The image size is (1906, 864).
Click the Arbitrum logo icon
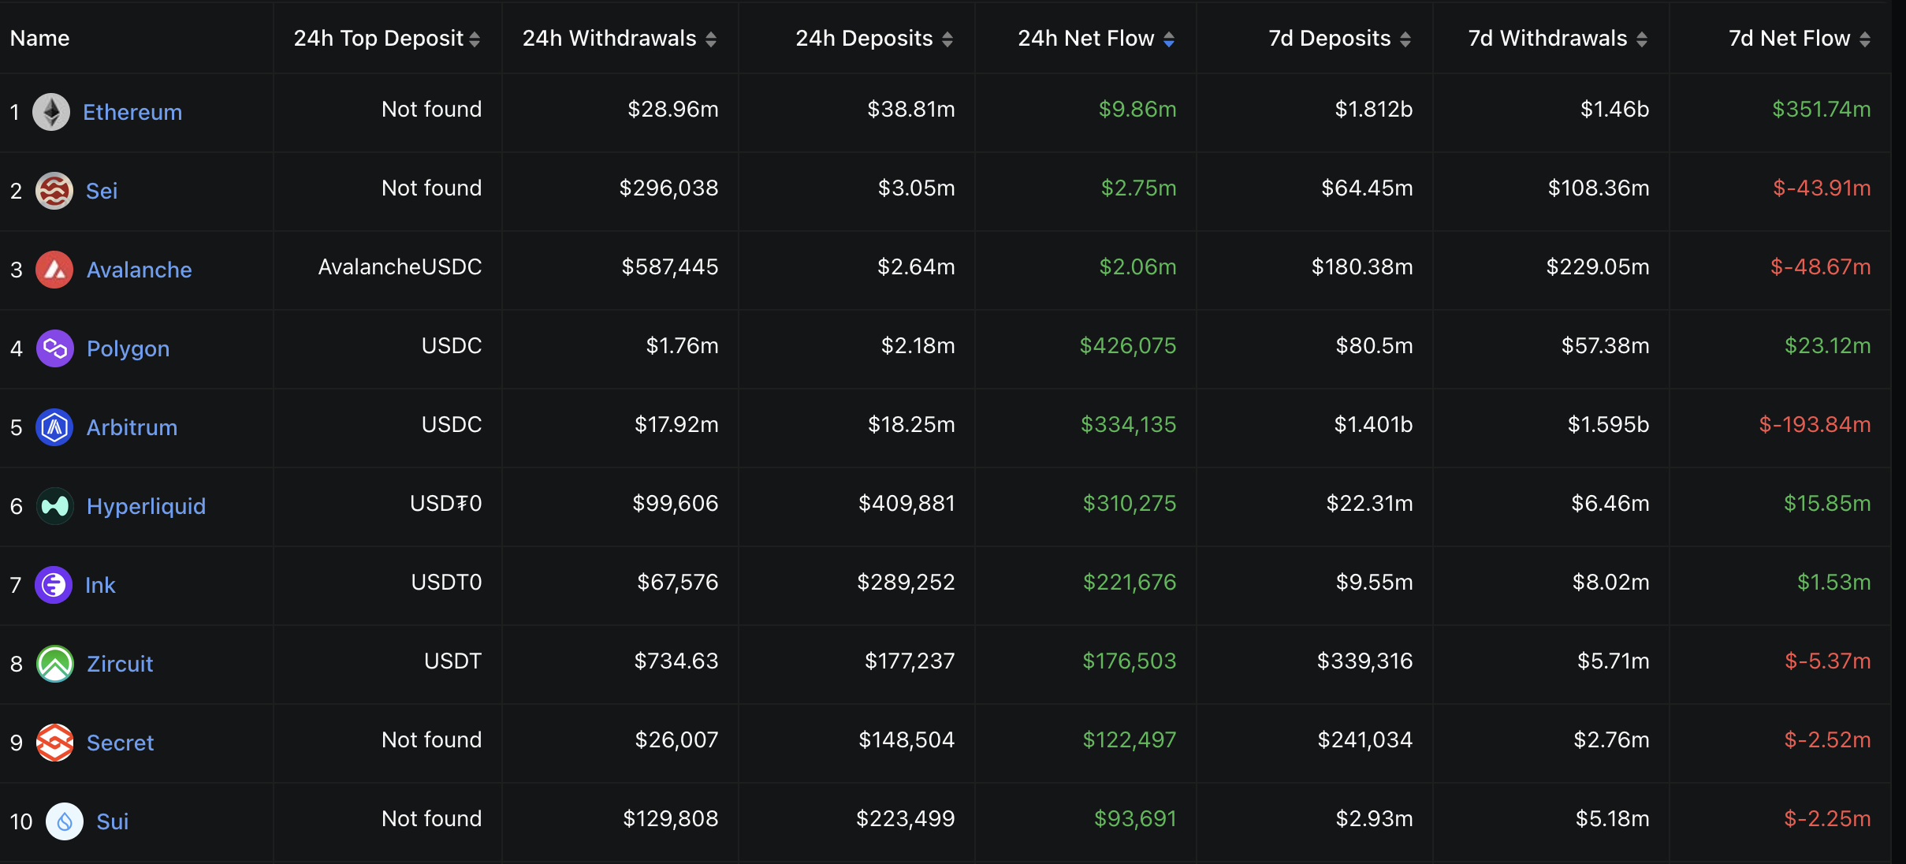point(54,427)
